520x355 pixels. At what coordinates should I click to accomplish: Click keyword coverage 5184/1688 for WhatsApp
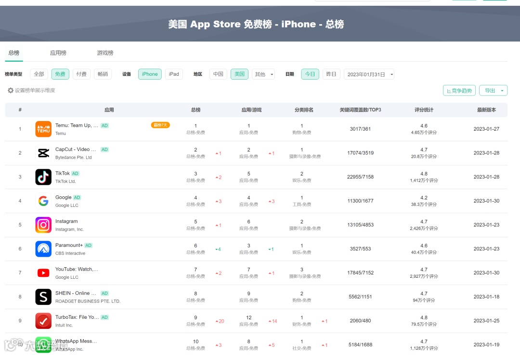coord(361,345)
